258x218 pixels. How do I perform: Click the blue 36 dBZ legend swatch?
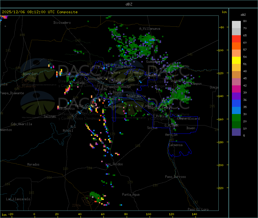coord(236,103)
